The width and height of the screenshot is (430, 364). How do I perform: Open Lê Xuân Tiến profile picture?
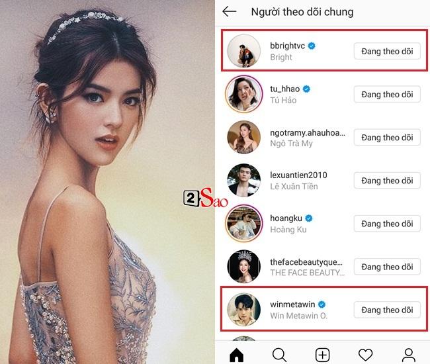[x=244, y=181]
